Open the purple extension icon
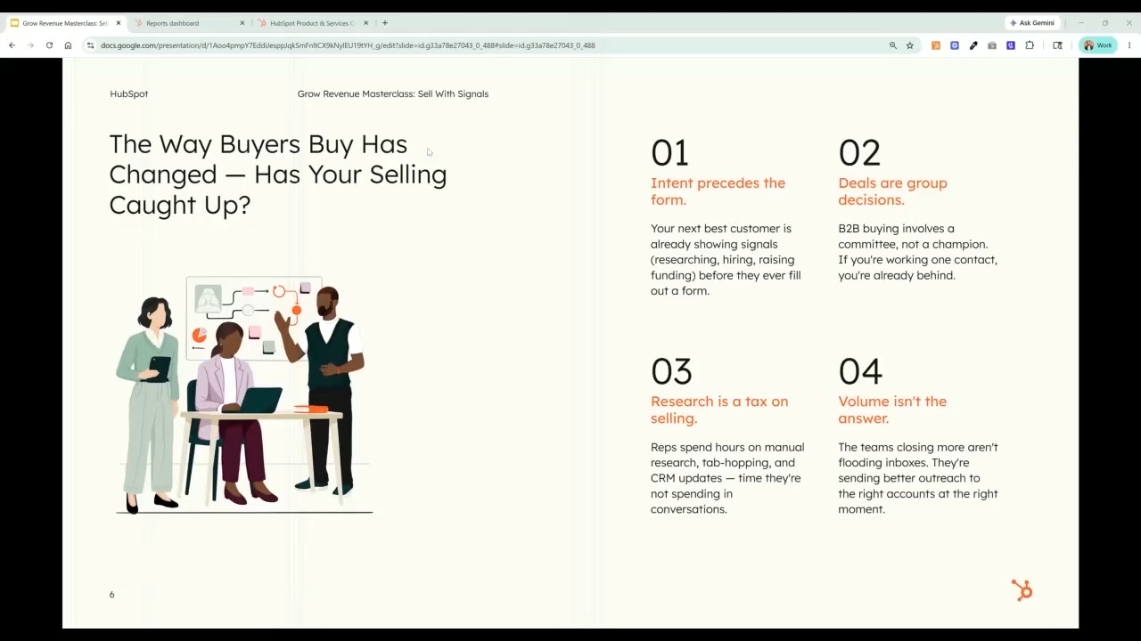Viewport: 1141px width, 641px height. 1011,45
